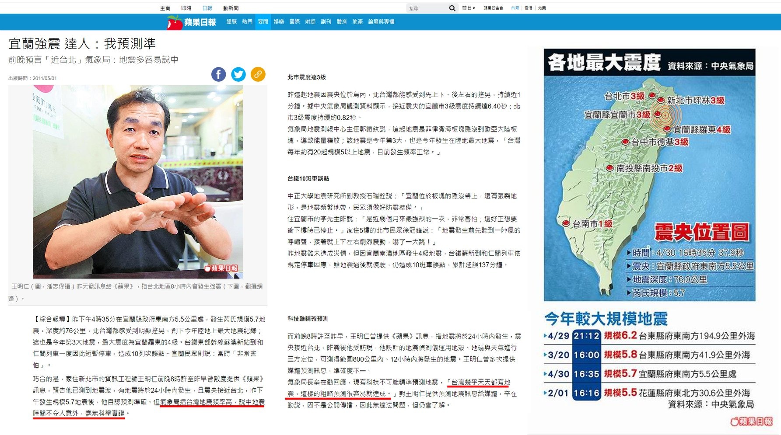Open the 各地最大震度 epicenter map image
The image size is (781, 435).
(x=650, y=175)
